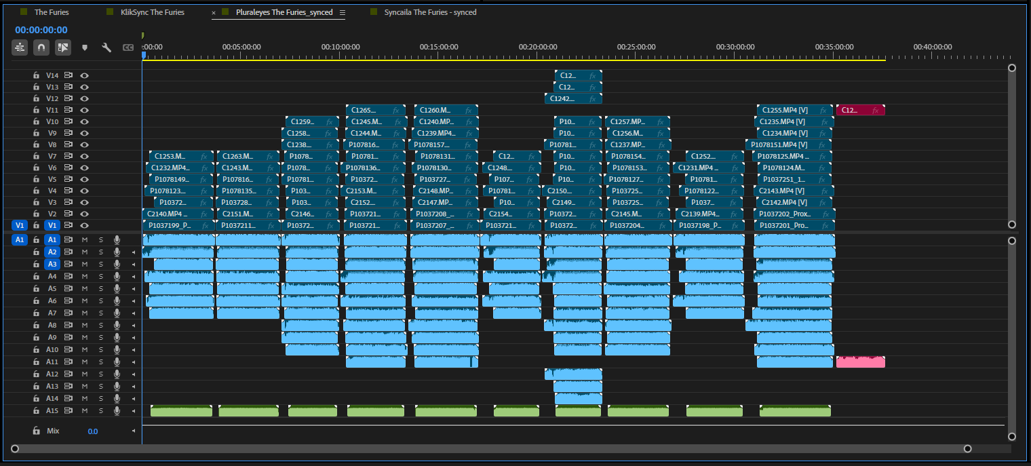Select the pink clip on V11

click(x=861, y=110)
